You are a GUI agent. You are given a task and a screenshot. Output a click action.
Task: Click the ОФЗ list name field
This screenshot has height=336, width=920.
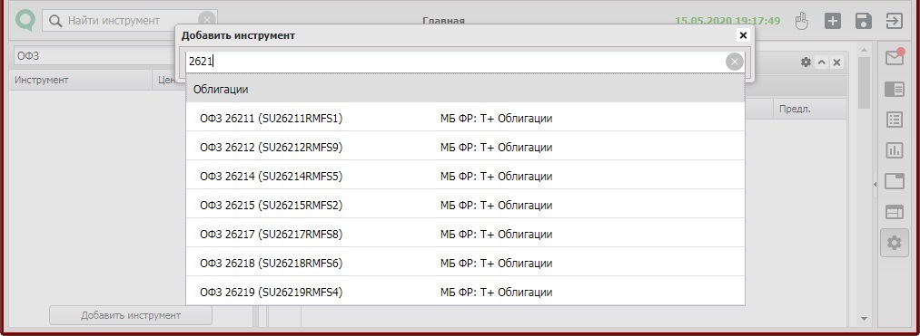point(94,56)
